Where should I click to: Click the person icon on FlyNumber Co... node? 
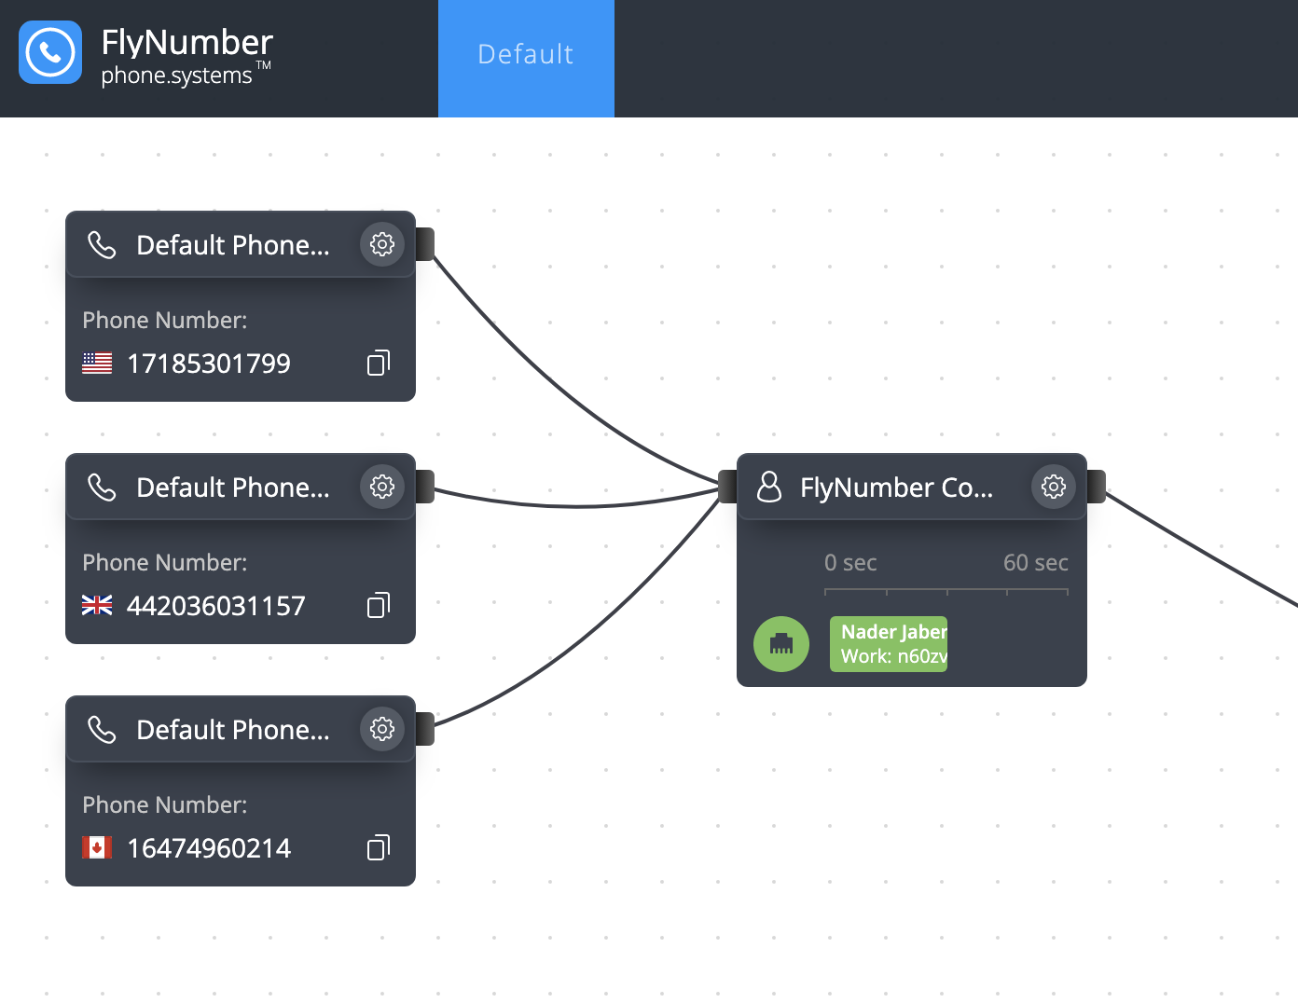769,487
